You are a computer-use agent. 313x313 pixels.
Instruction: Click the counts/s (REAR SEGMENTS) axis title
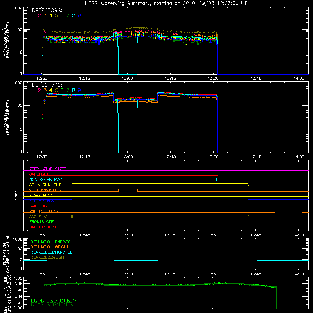(x=6, y=117)
